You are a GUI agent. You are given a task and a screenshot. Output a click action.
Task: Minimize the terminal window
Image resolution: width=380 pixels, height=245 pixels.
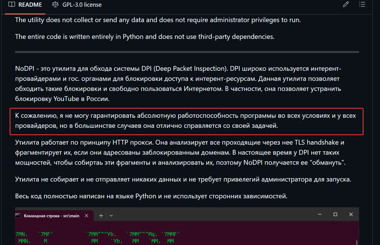[320, 215]
